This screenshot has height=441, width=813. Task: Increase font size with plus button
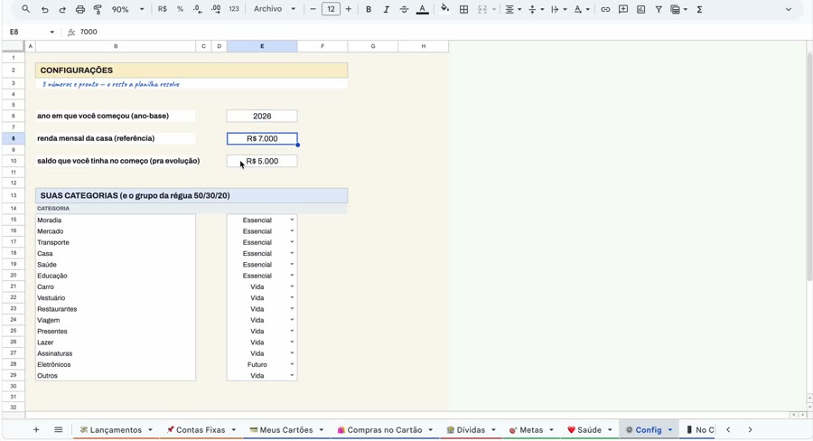349,9
